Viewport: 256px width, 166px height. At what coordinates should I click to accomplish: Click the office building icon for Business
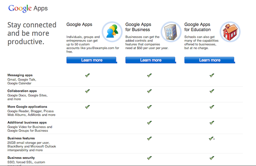171,32
